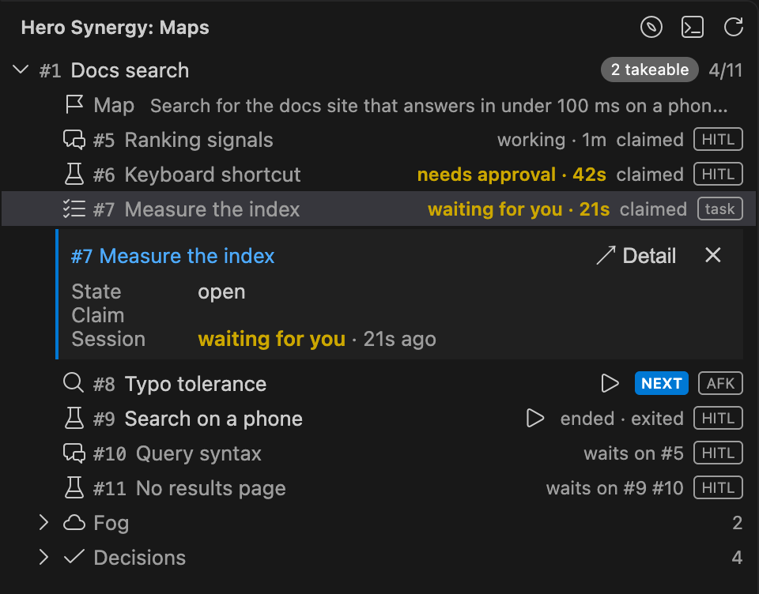The width and height of the screenshot is (759, 594).
Task: Click 'ended · exited' status on #9
Action: tap(621, 419)
